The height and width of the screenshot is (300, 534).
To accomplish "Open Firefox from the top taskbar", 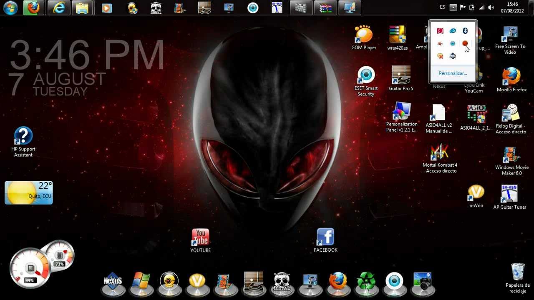I will coord(34,7).
